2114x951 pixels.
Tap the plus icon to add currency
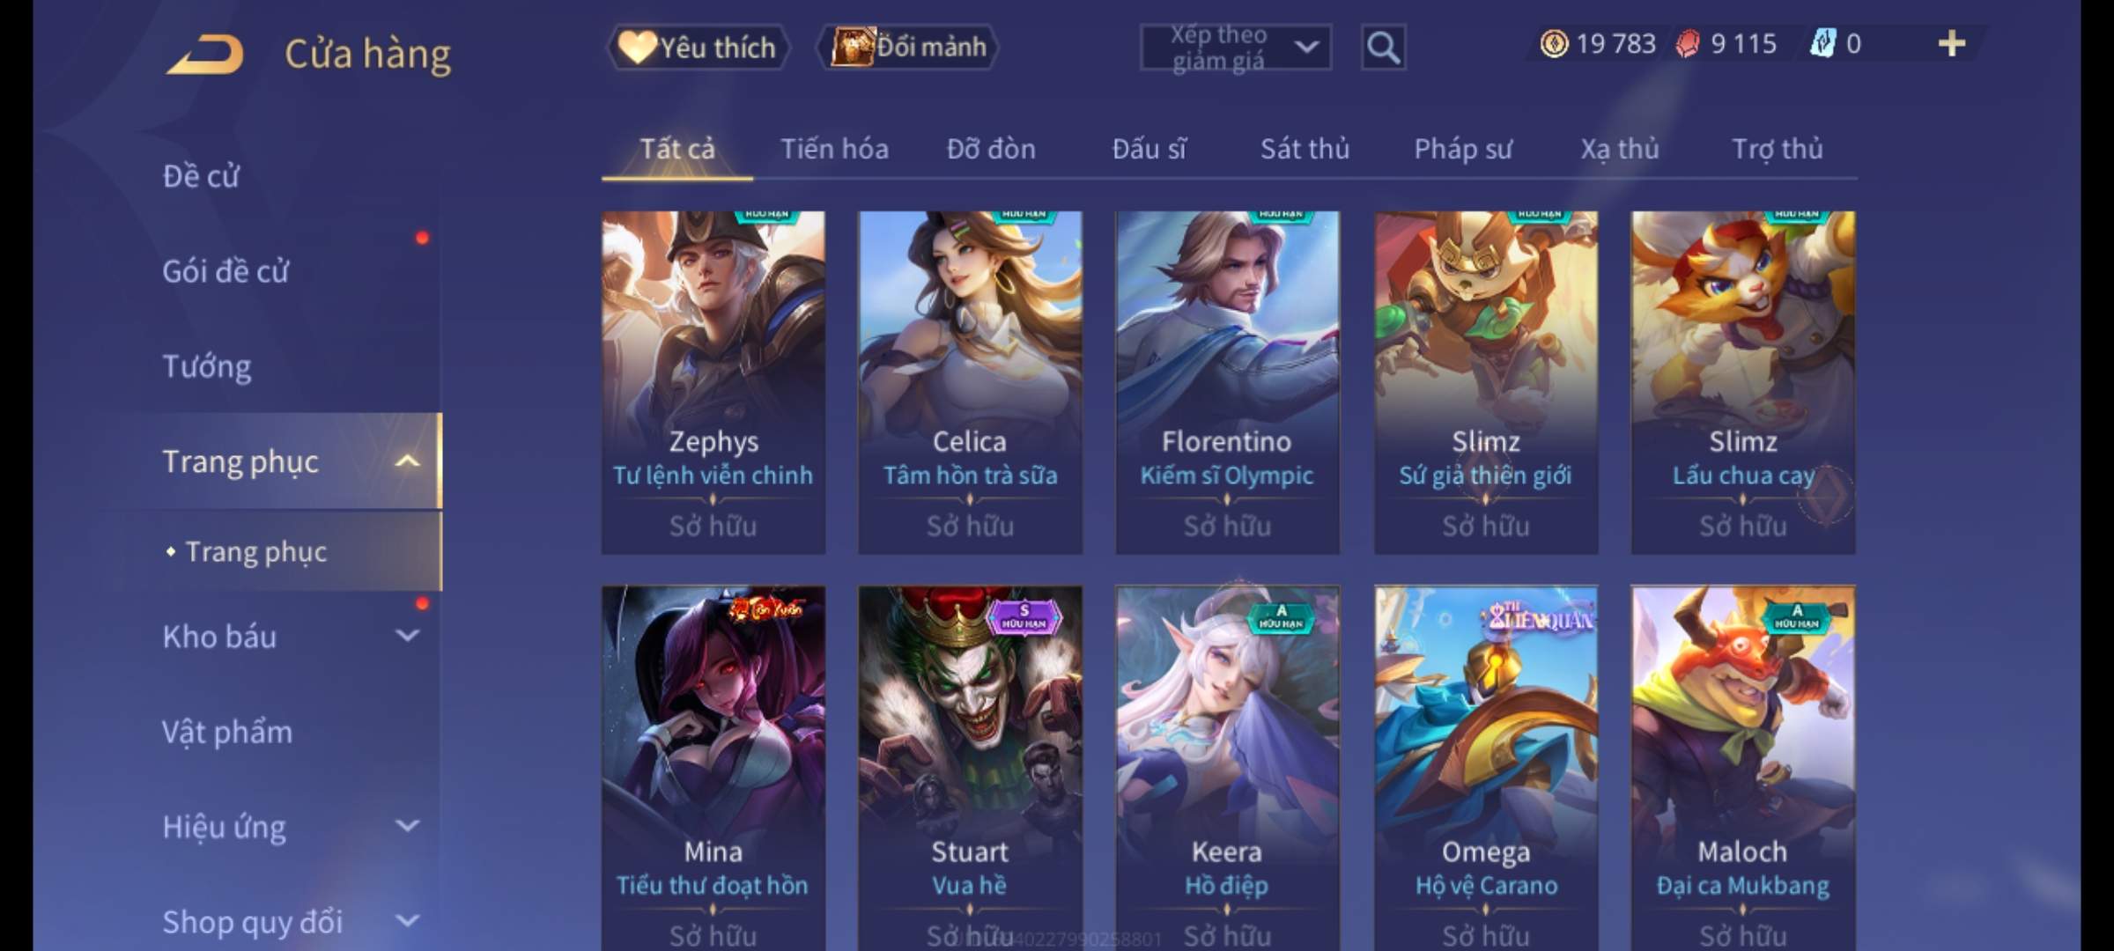(x=1952, y=43)
